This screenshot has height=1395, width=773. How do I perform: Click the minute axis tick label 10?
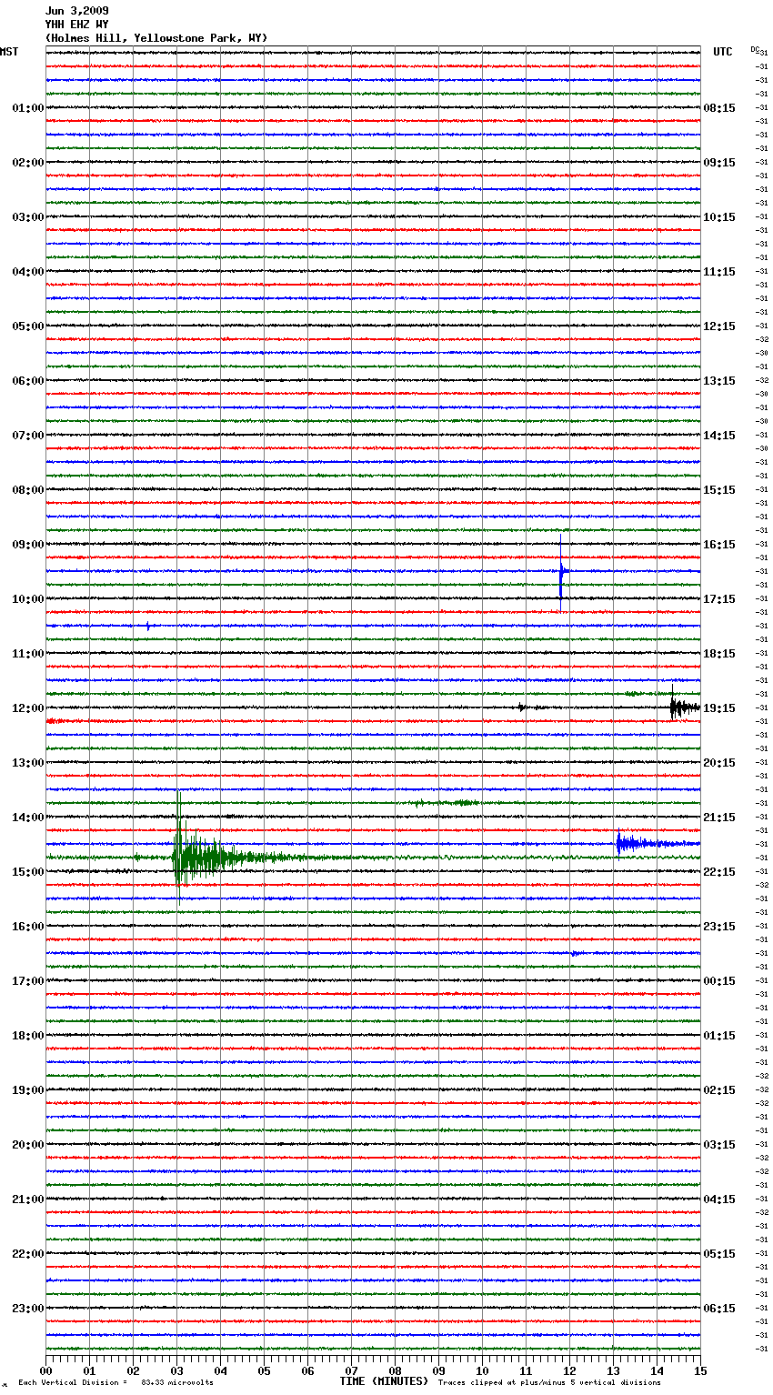click(482, 1370)
